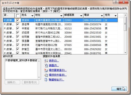Open the 篩選(F)... filter link
The image size is (131, 95).
pos(54,65)
